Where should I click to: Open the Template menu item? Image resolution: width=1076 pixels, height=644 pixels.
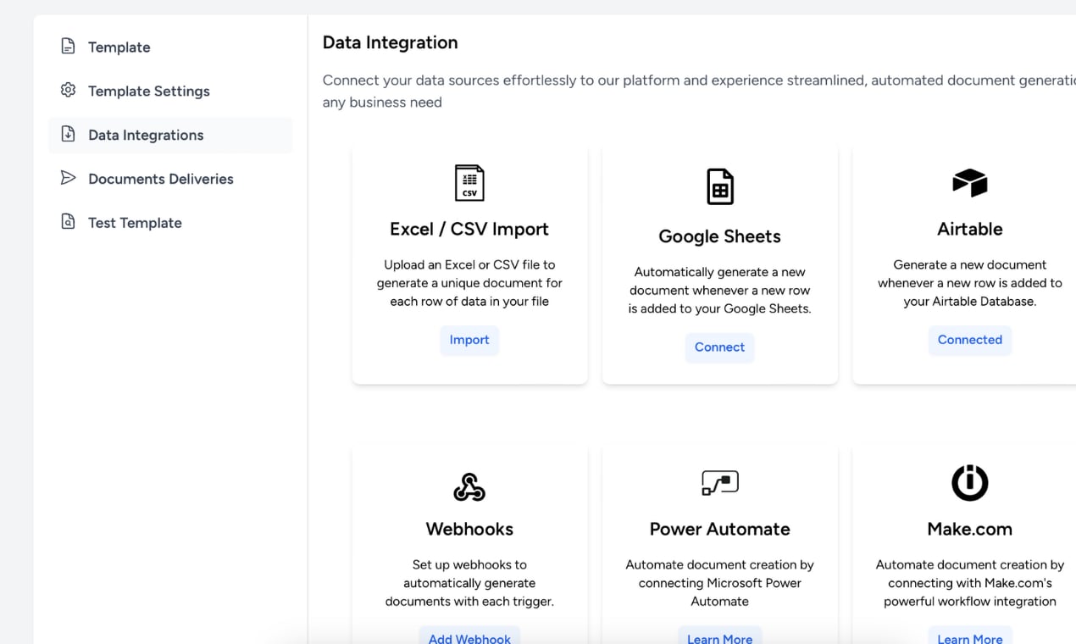click(119, 47)
